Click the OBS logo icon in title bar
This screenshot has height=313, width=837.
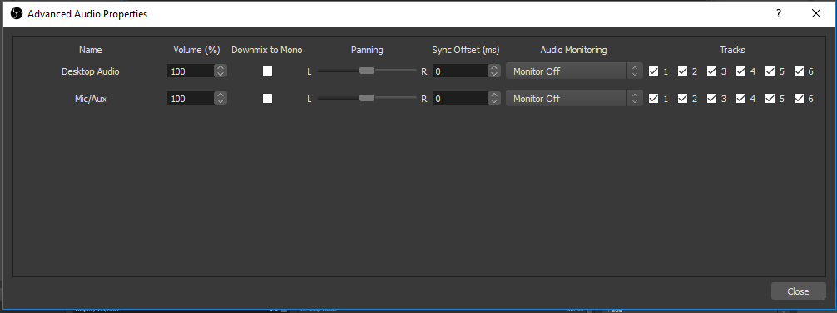(x=17, y=14)
